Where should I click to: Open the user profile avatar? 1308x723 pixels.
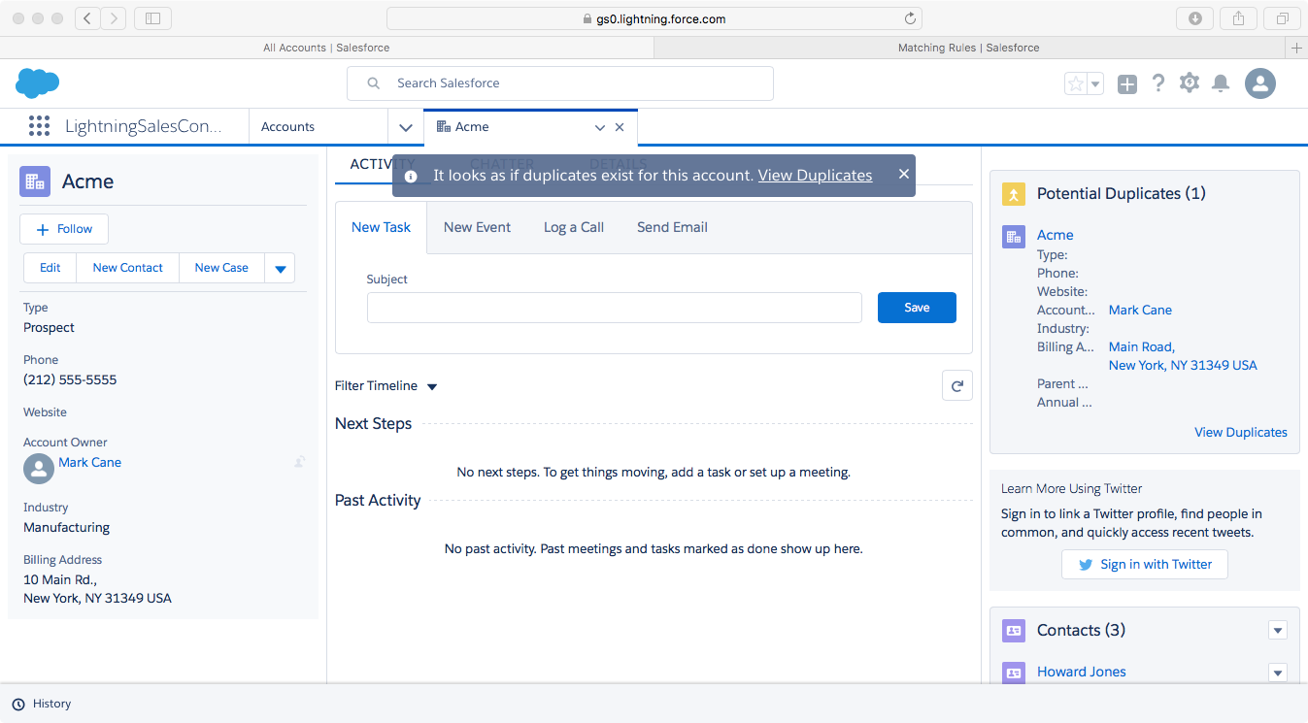[x=1260, y=83]
